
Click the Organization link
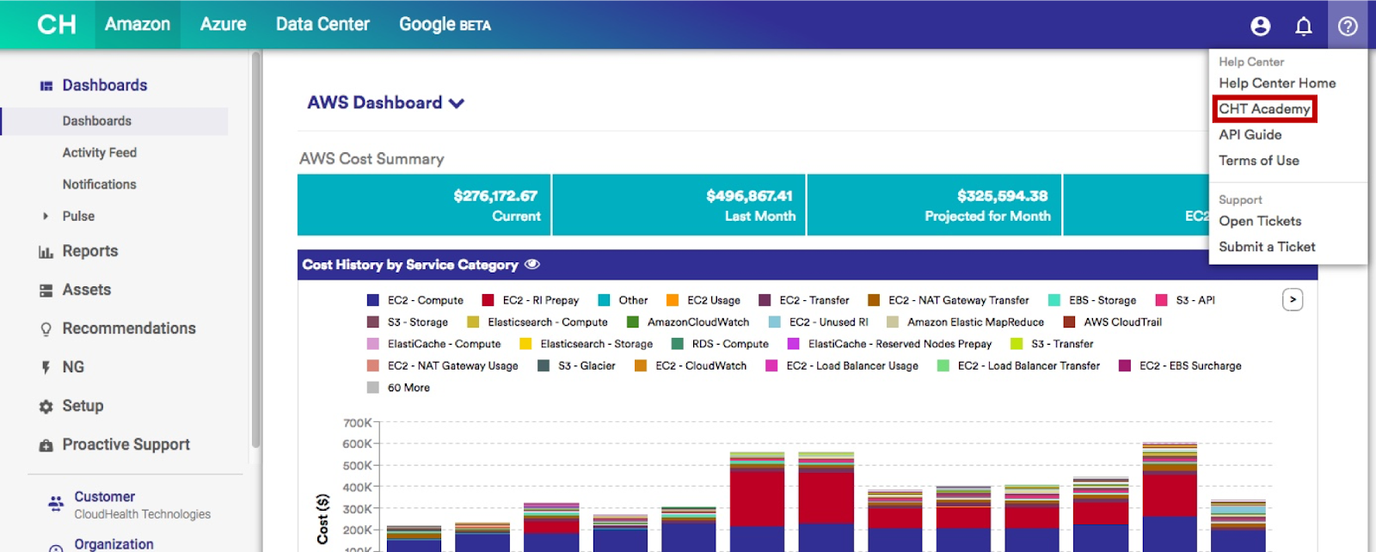(114, 544)
